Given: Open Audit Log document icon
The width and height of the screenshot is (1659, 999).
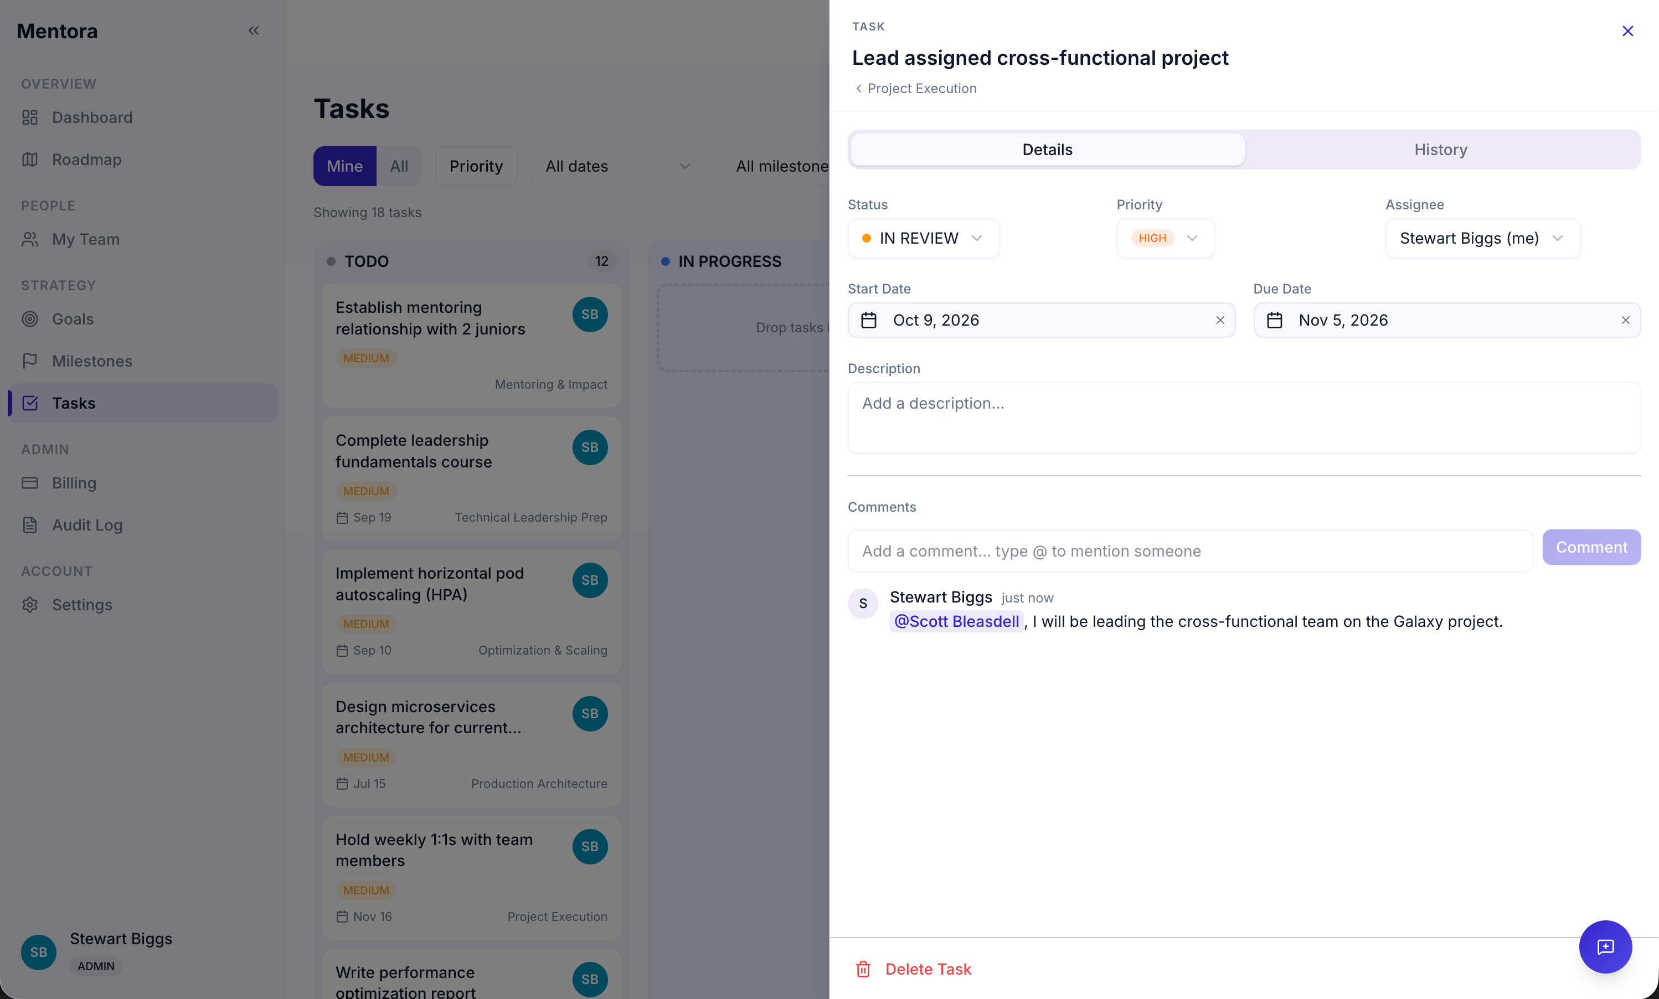Looking at the screenshot, I should pos(29,525).
